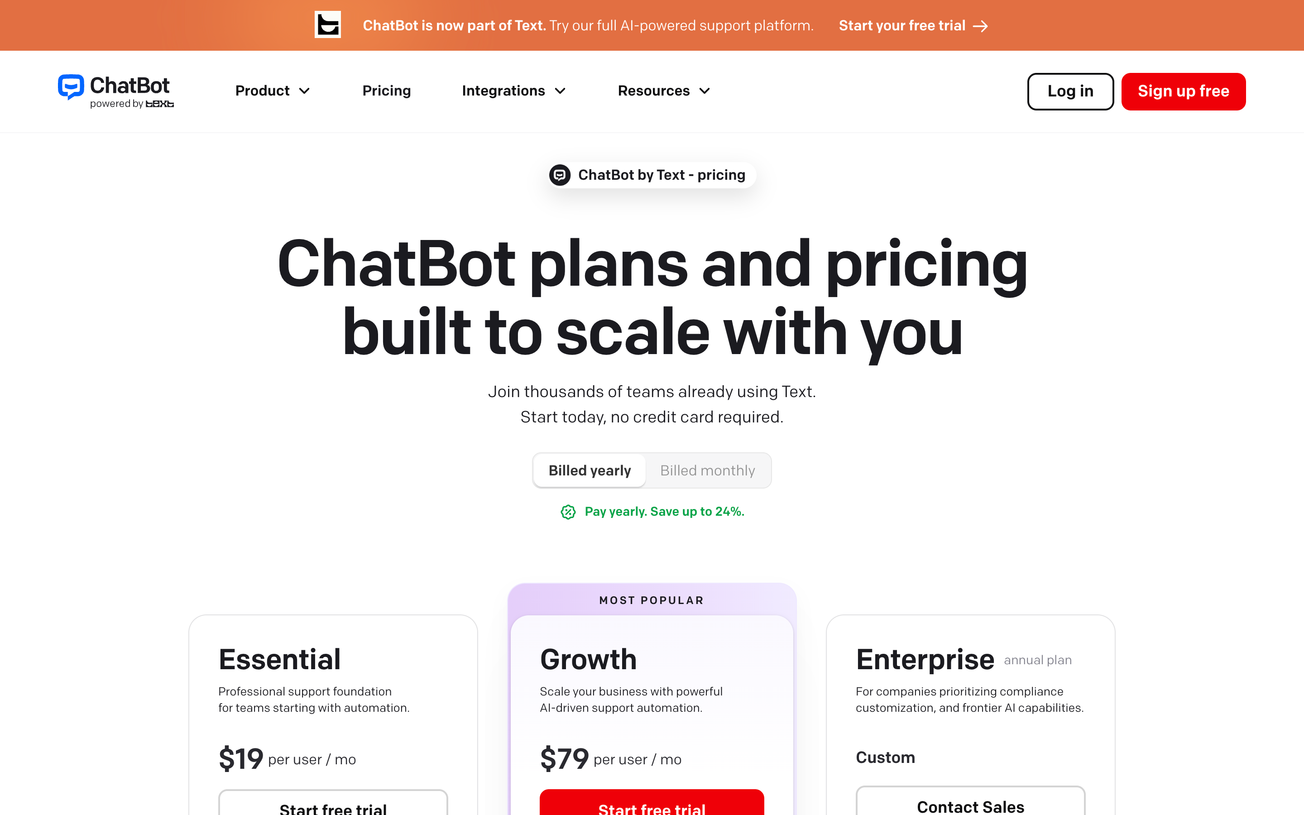
Task: Click Contact Sales for the Enterprise plan
Action: 969,806
